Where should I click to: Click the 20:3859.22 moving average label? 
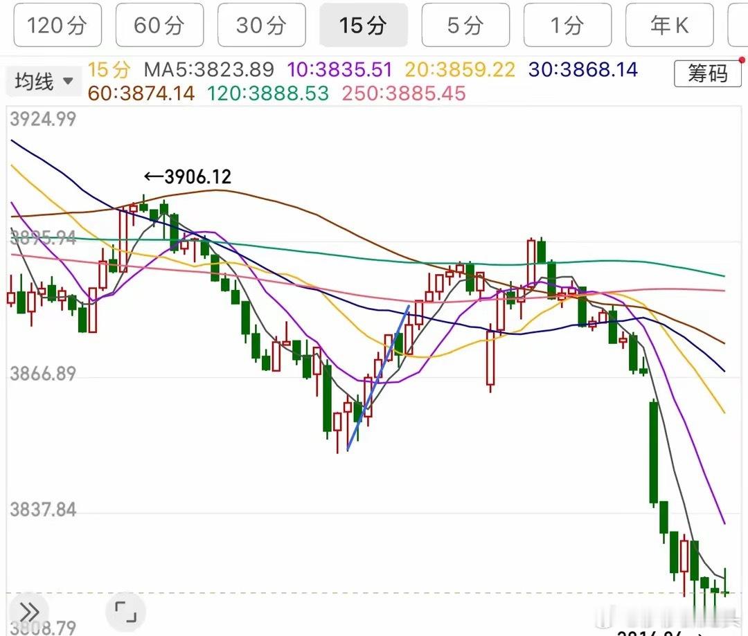pos(460,70)
